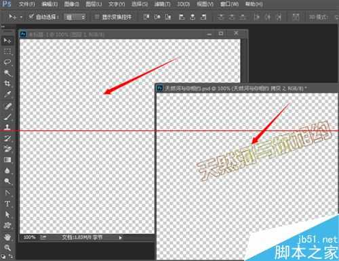Screen dimensions: 339x261
Task: Select the Zoom tool in the toolbox
Action: coord(7,247)
